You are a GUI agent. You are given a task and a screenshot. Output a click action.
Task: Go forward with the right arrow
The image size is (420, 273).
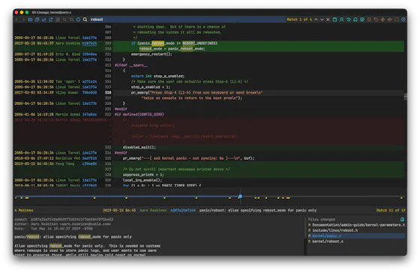[23, 19]
